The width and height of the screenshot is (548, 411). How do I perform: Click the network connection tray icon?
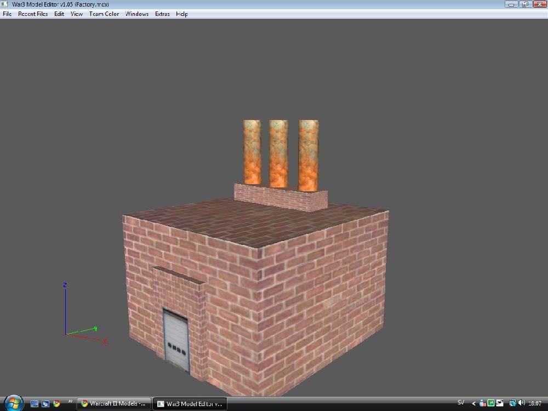(512, 403)
